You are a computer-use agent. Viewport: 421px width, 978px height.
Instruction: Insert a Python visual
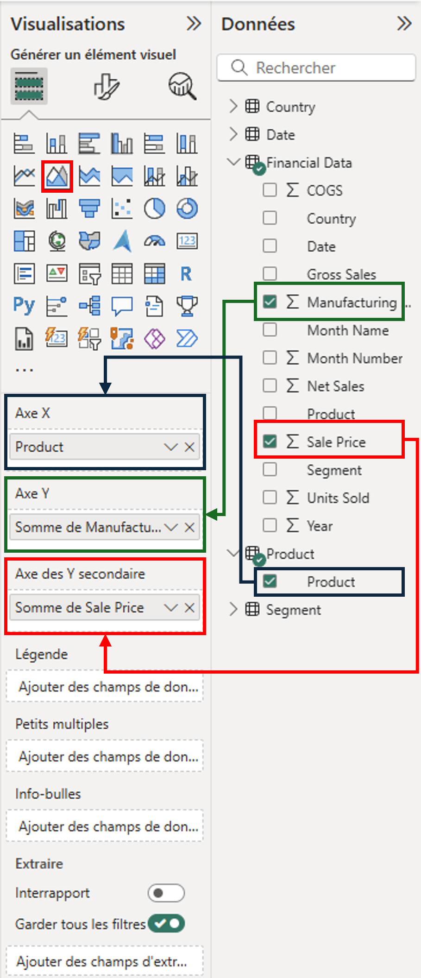(24, 306)
